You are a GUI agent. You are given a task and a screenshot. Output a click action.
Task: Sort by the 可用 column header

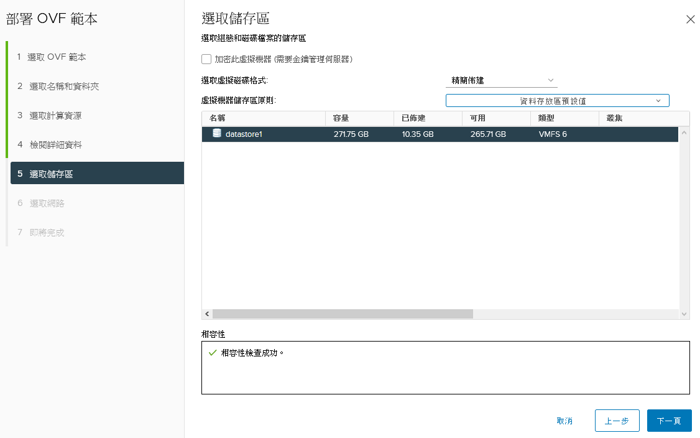tap(496, 118)
